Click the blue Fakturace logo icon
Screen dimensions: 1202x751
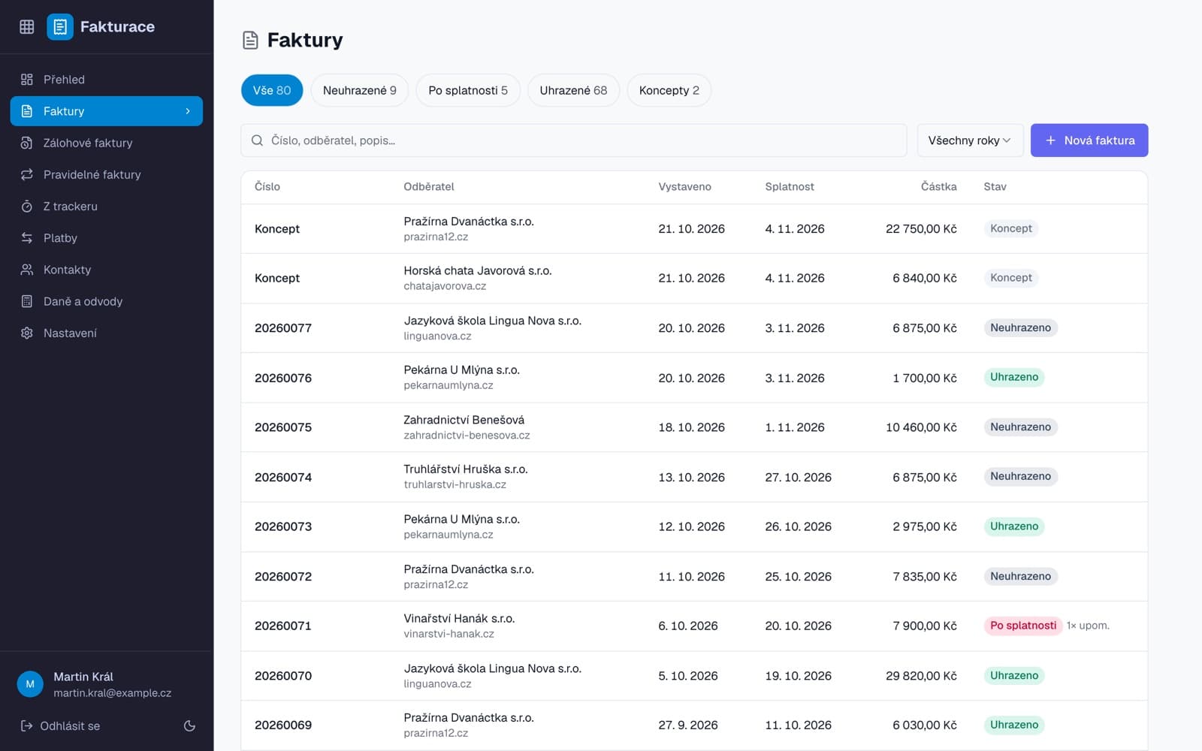60,27
